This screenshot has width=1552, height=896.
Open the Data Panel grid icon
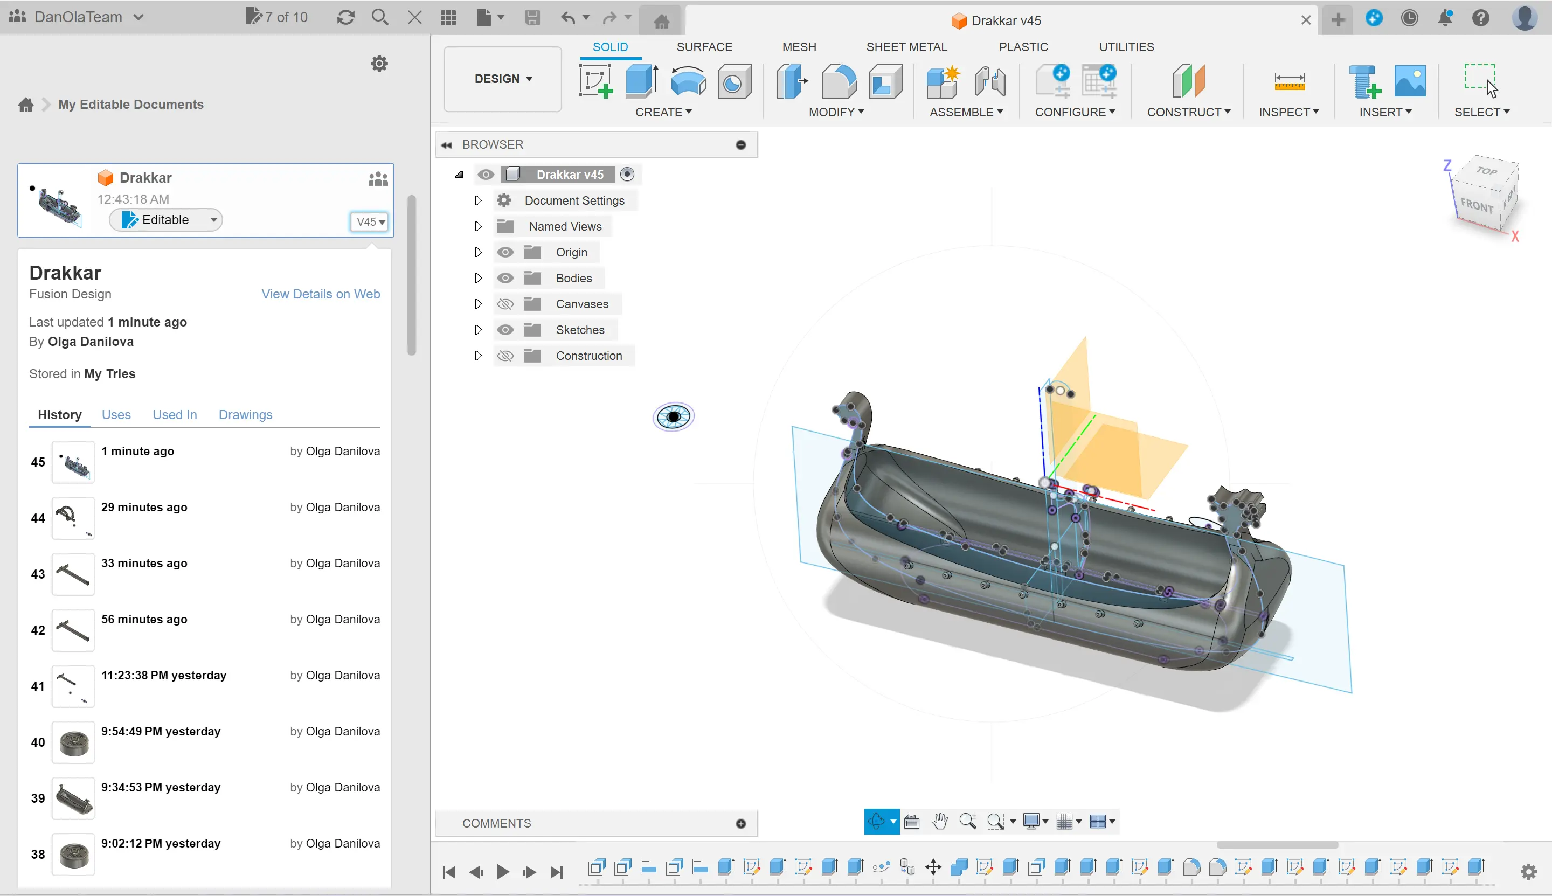(x=448, y=17)
